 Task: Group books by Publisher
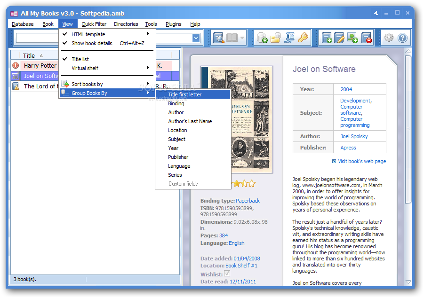pyautogui.click(x=193, y=157)
